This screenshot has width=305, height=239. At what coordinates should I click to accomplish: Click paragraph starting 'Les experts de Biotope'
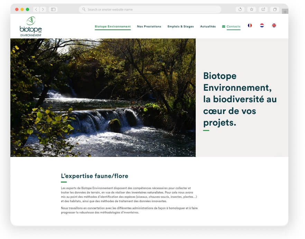pos(129,195)
